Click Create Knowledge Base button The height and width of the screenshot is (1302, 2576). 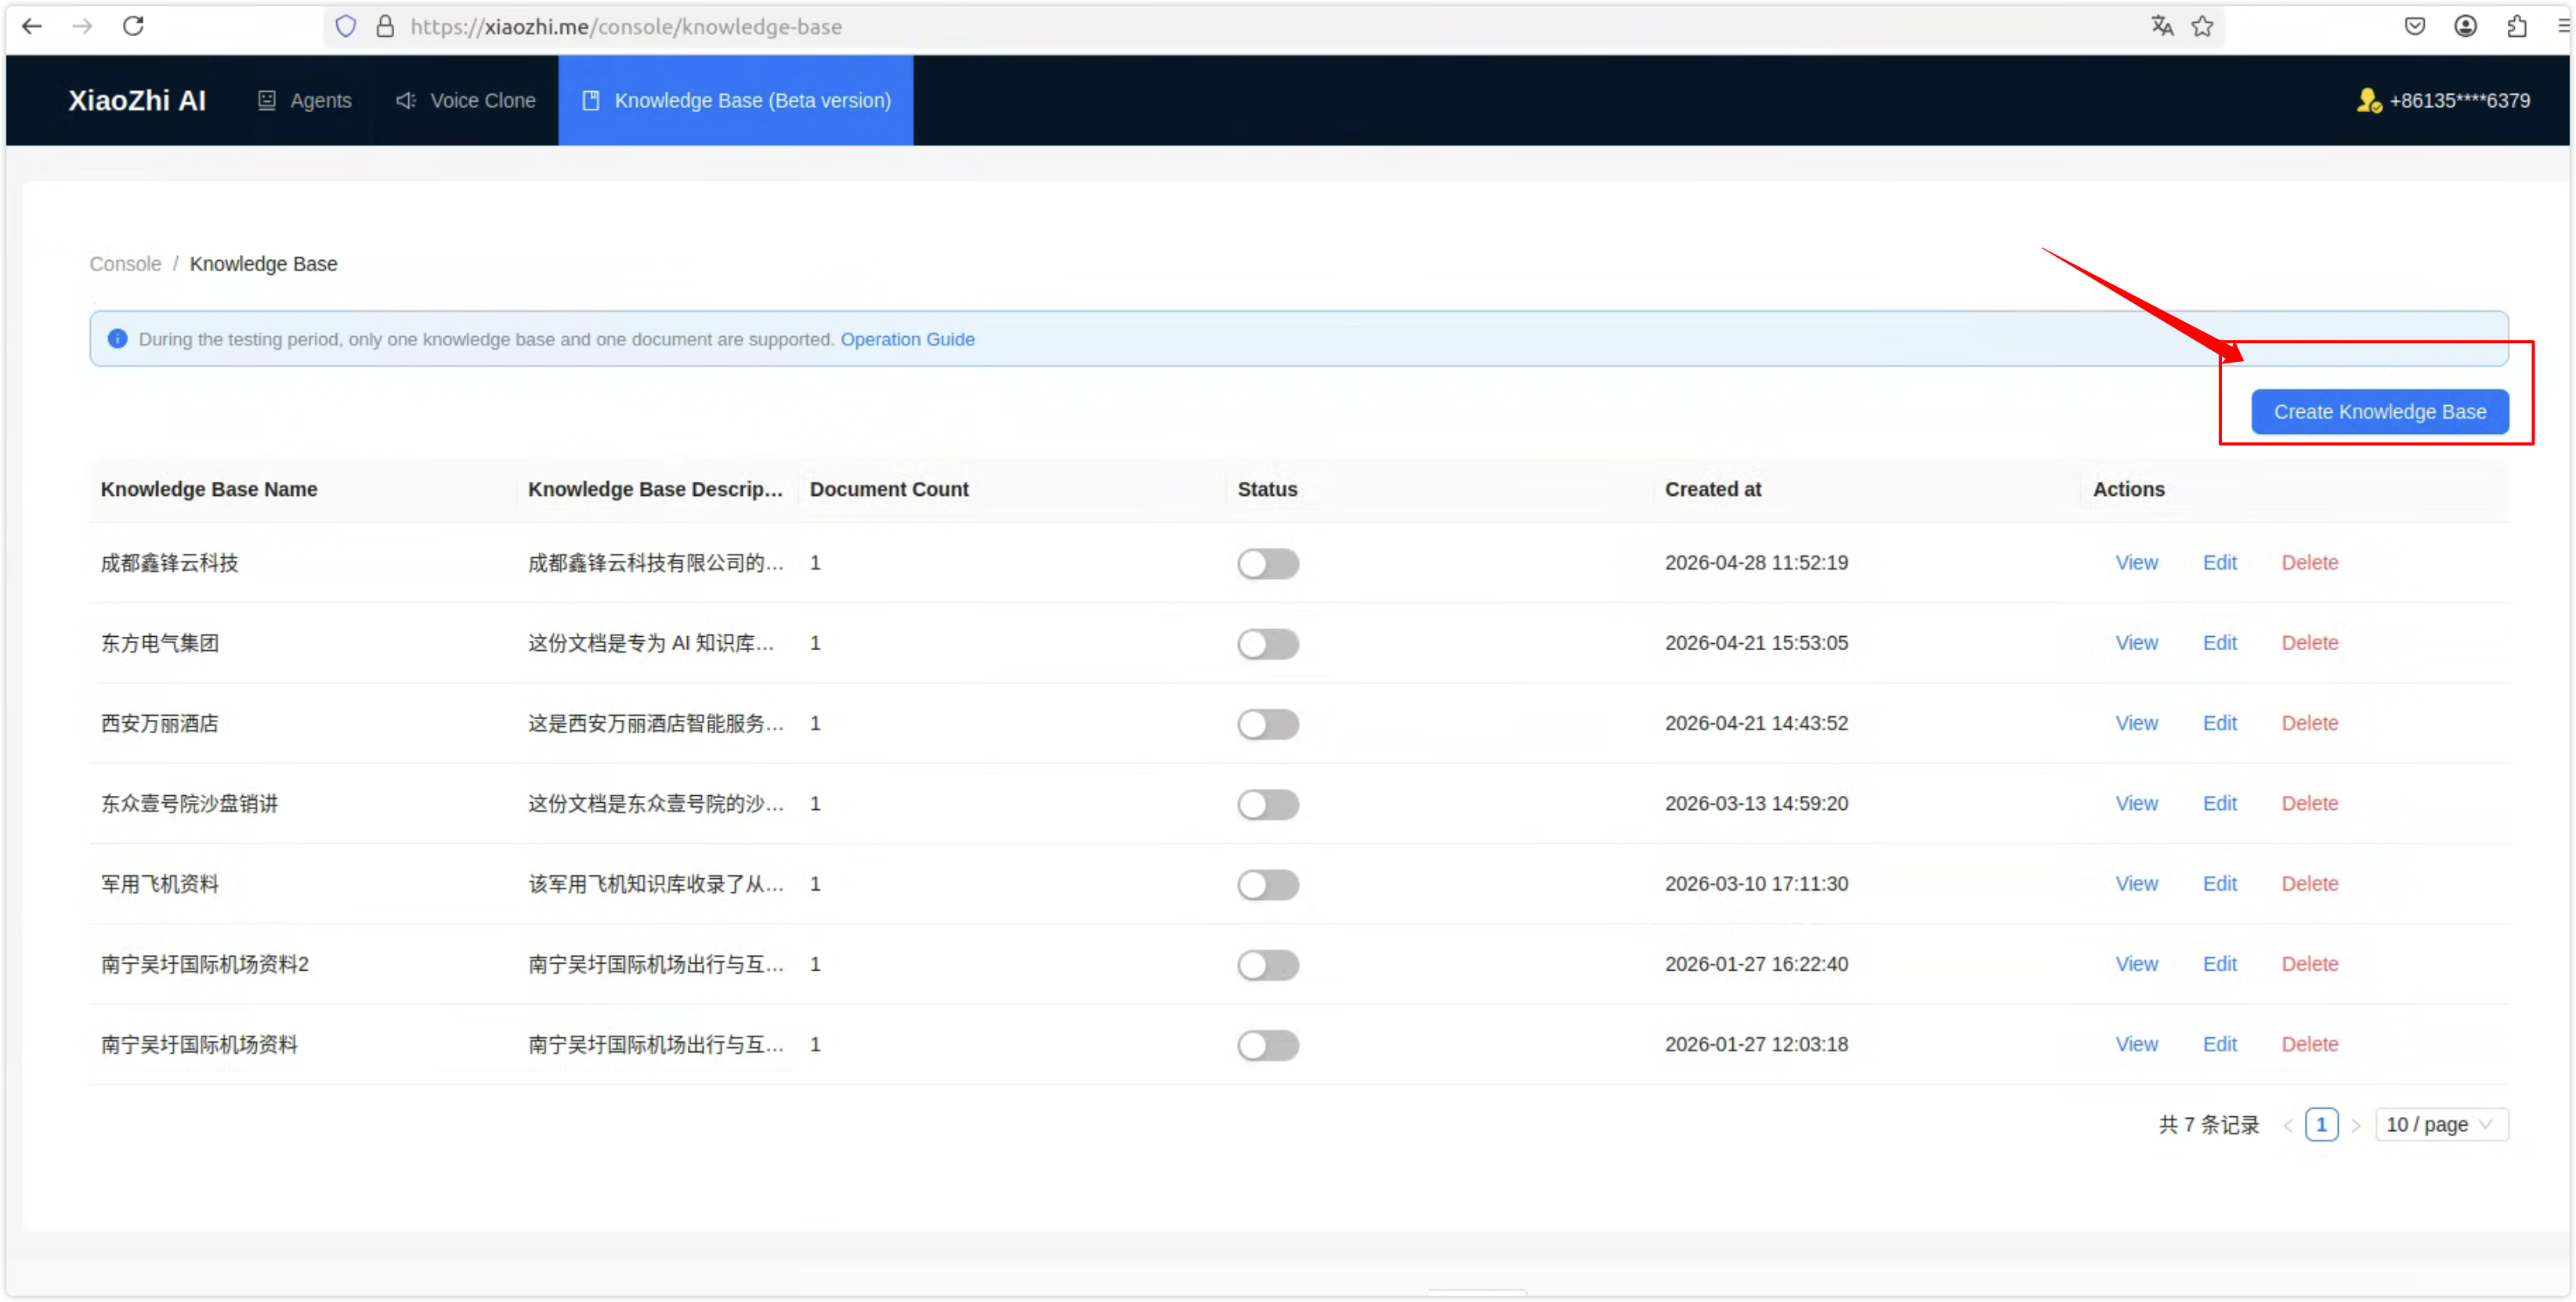click(2380, 412)
